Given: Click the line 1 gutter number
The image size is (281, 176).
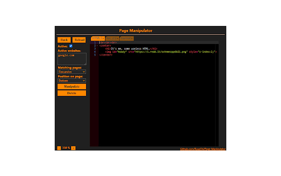Looking at the screenshot, I should click(x=95, y=43).
